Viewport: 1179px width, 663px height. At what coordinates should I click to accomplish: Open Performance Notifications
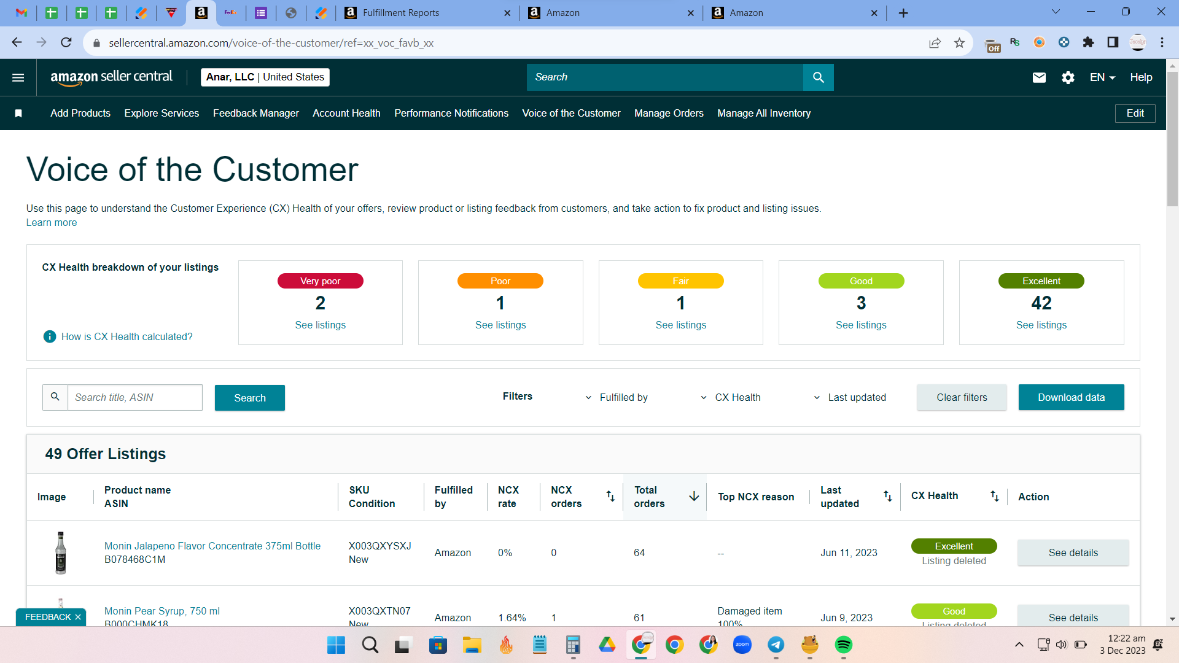451,114
